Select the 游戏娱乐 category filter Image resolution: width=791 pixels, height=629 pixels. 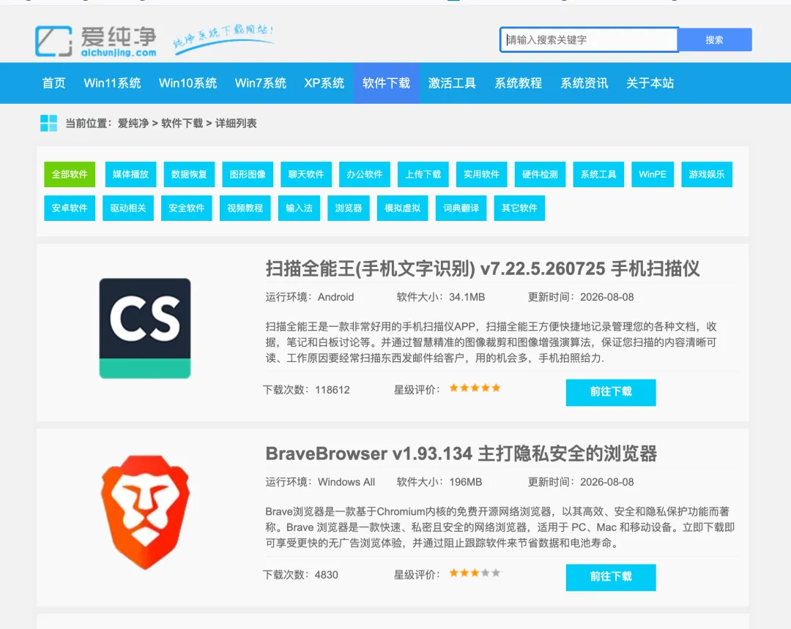click(x=707, y=174)
